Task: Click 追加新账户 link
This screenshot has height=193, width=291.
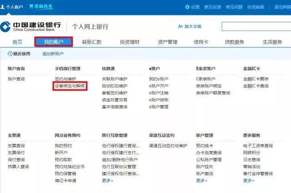Action: tap(53, 54)
